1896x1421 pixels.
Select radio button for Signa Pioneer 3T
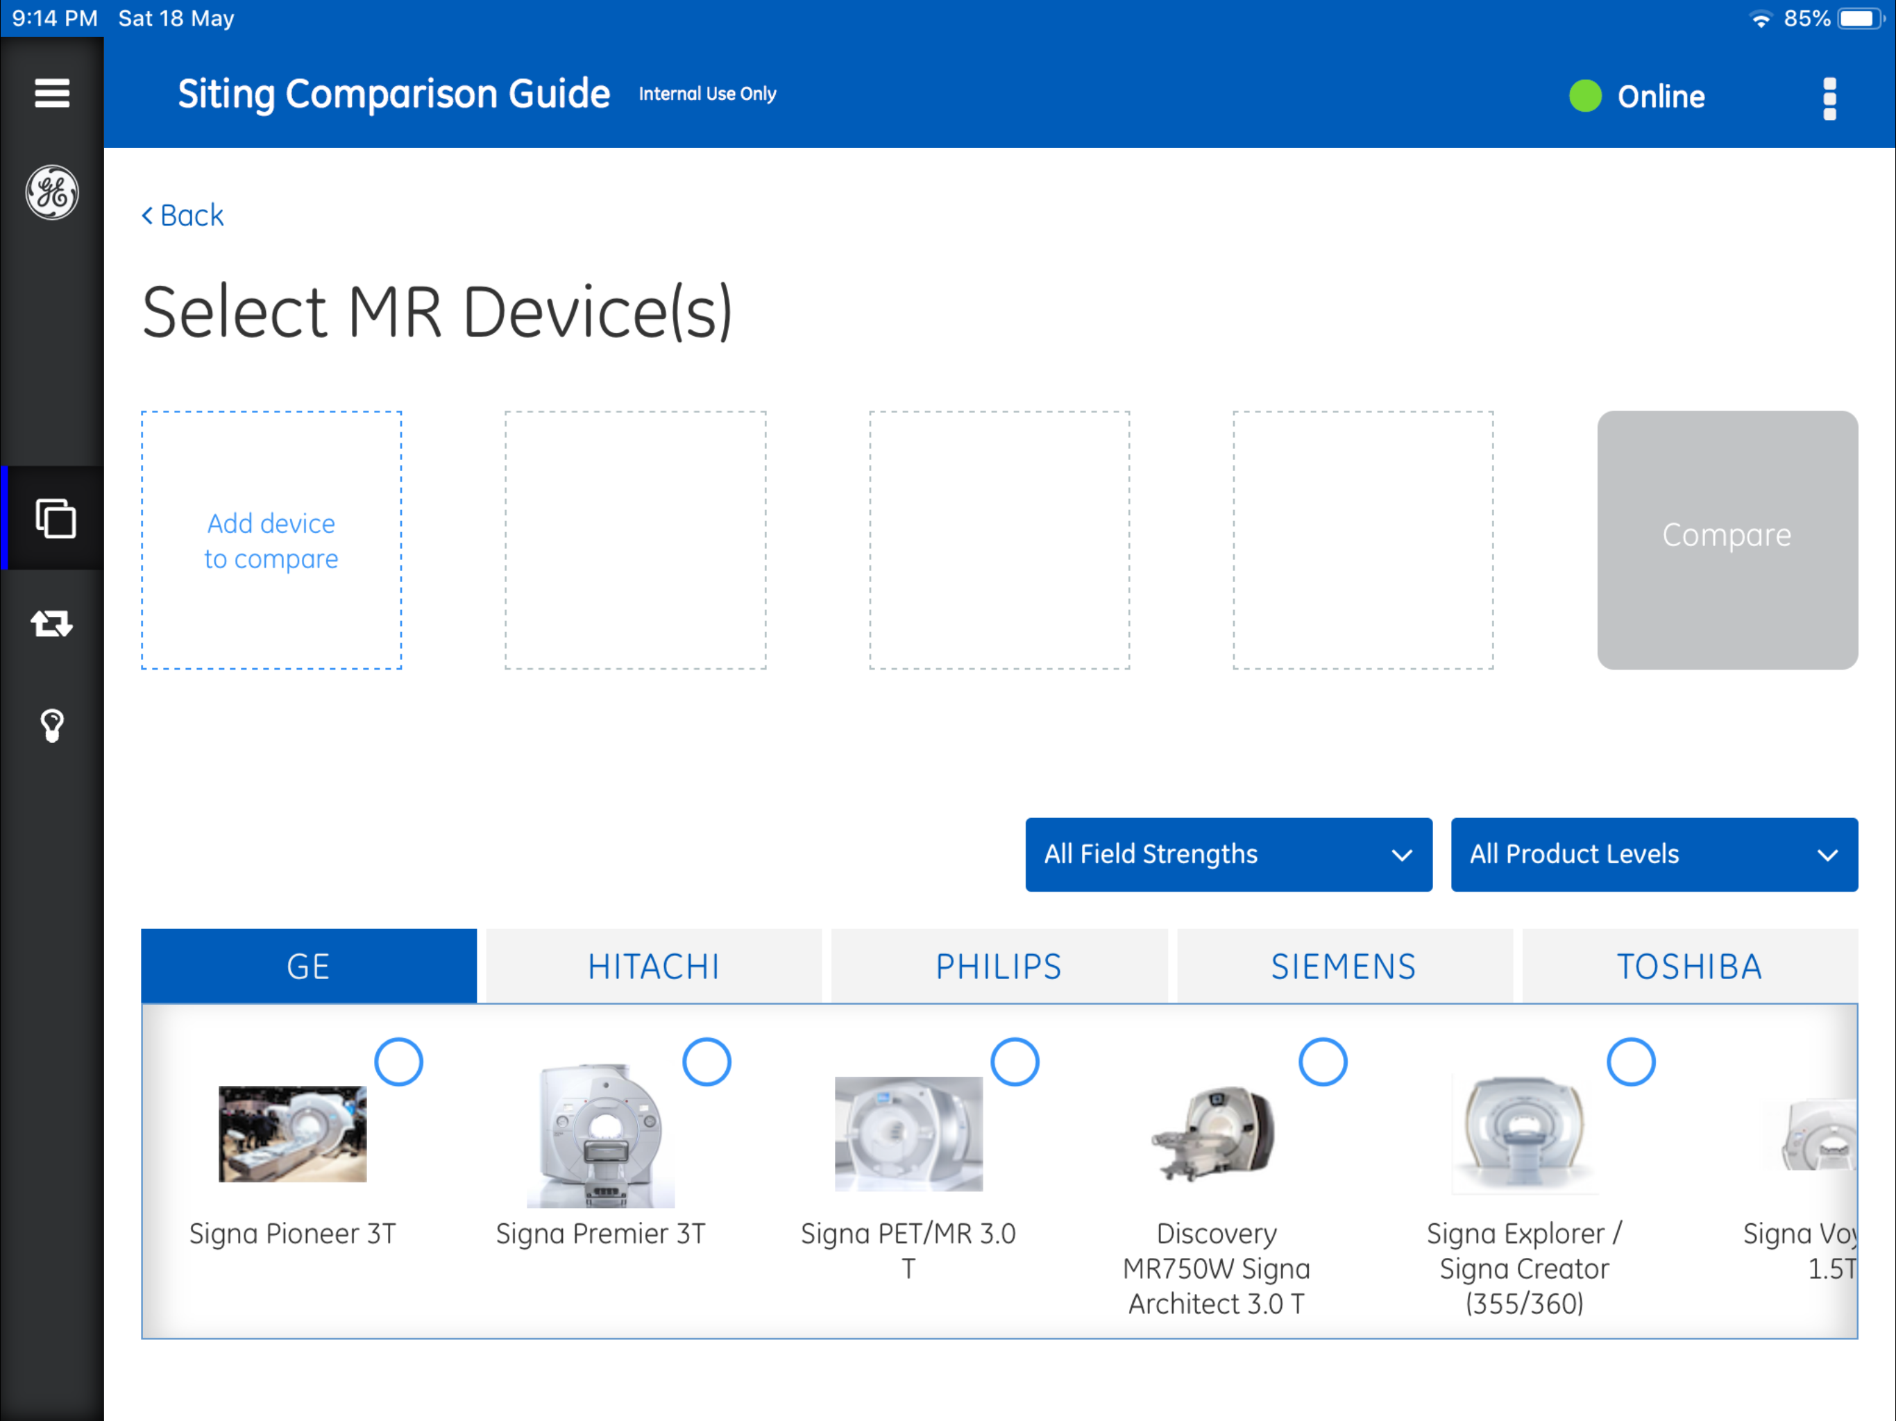(398, 1062)
